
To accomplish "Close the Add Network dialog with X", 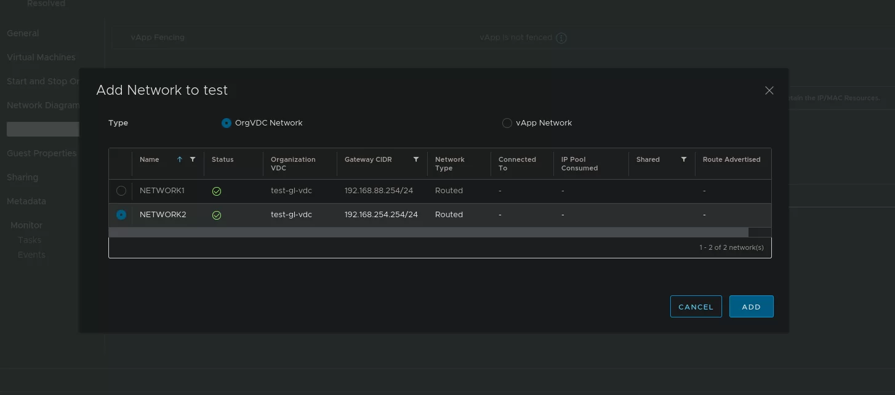I will (x=769, y=90).
